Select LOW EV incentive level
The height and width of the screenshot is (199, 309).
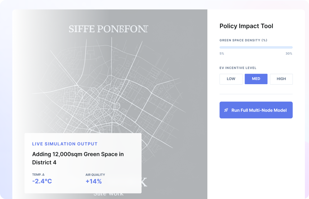point(231,79)
